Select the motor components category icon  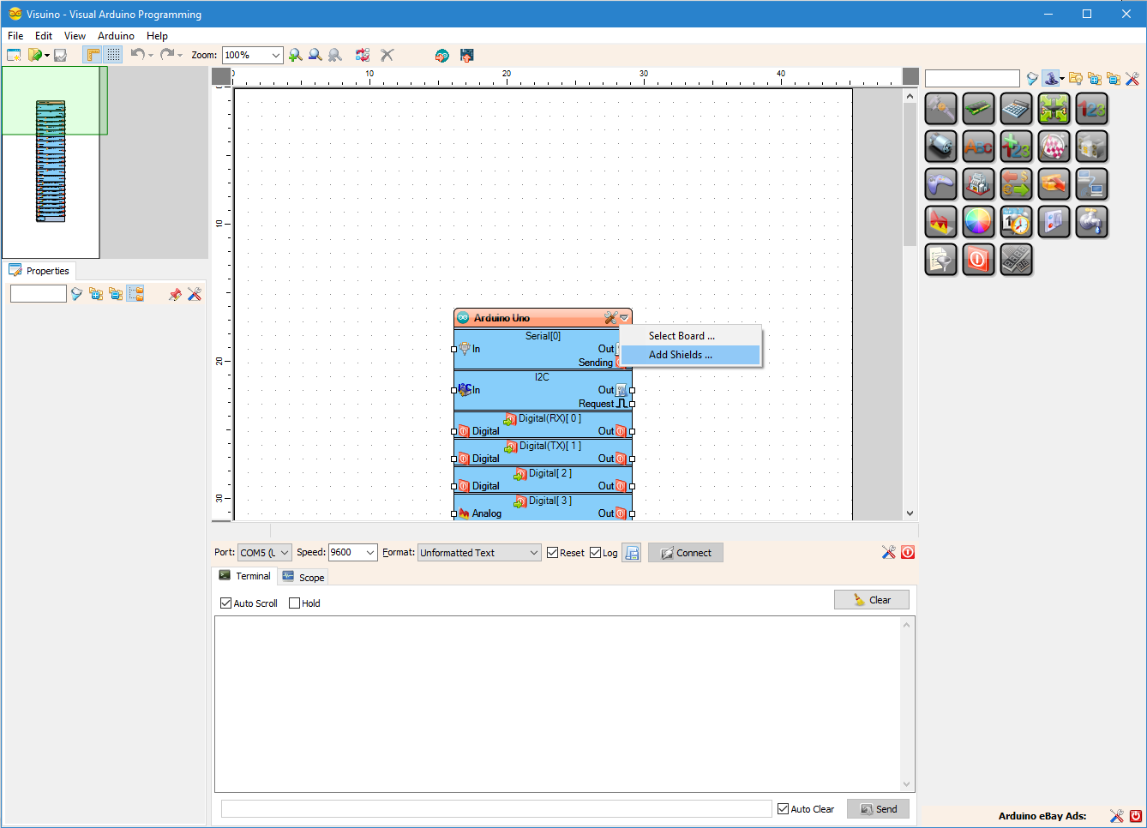pos(940,147)
